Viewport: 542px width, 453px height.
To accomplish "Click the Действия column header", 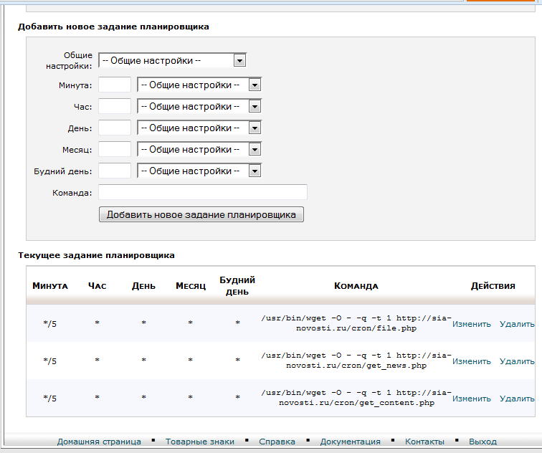I will pos(493,286).
